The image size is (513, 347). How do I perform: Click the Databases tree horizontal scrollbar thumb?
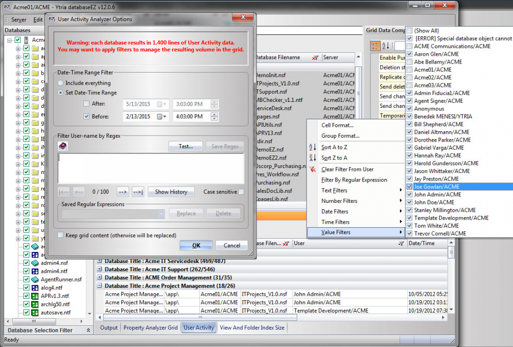click(34, 321)
